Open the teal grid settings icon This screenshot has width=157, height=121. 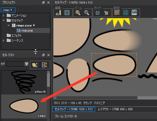126,13
